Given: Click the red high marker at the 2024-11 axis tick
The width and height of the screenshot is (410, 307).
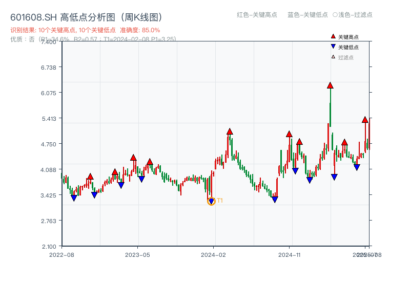Looking at the screenshot, I should tap(289, 134).
